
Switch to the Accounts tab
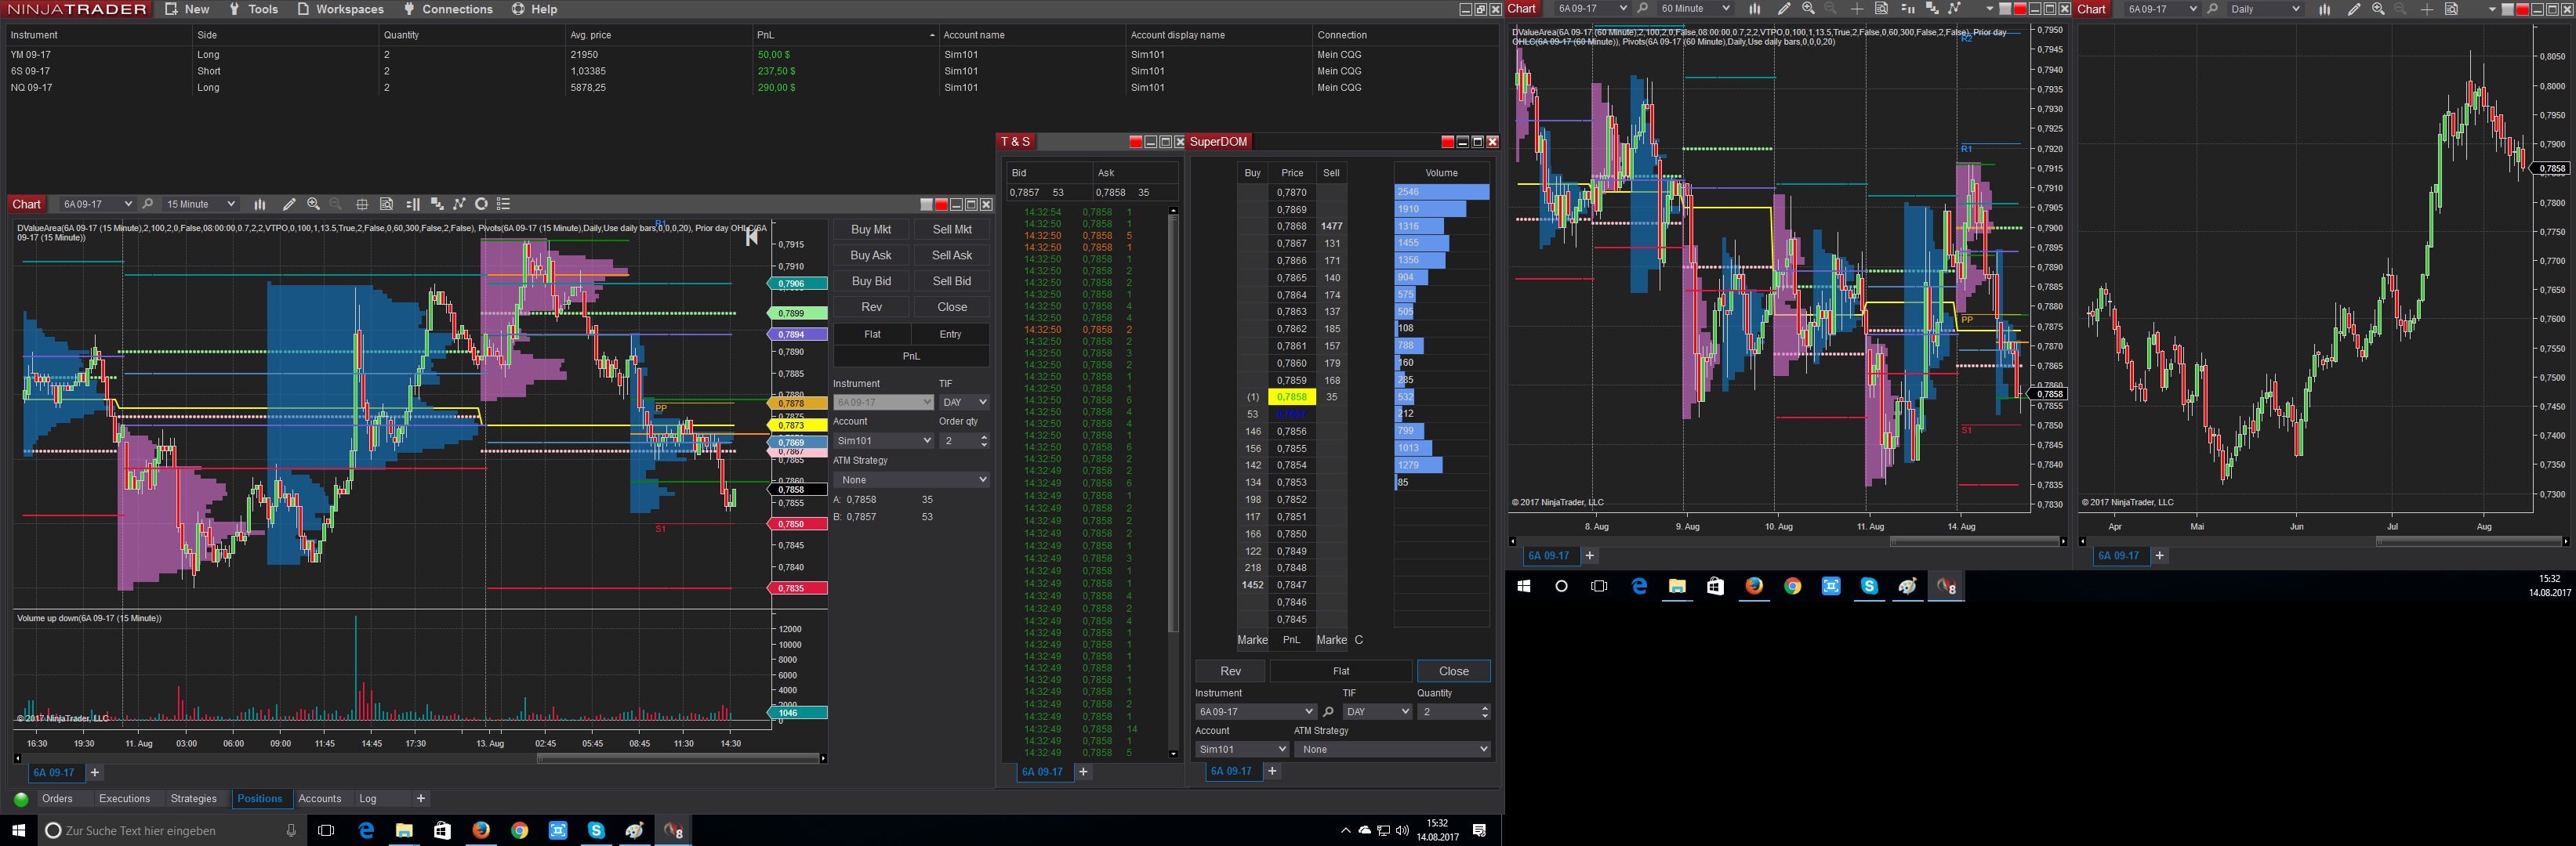click(x=320, y=798)
